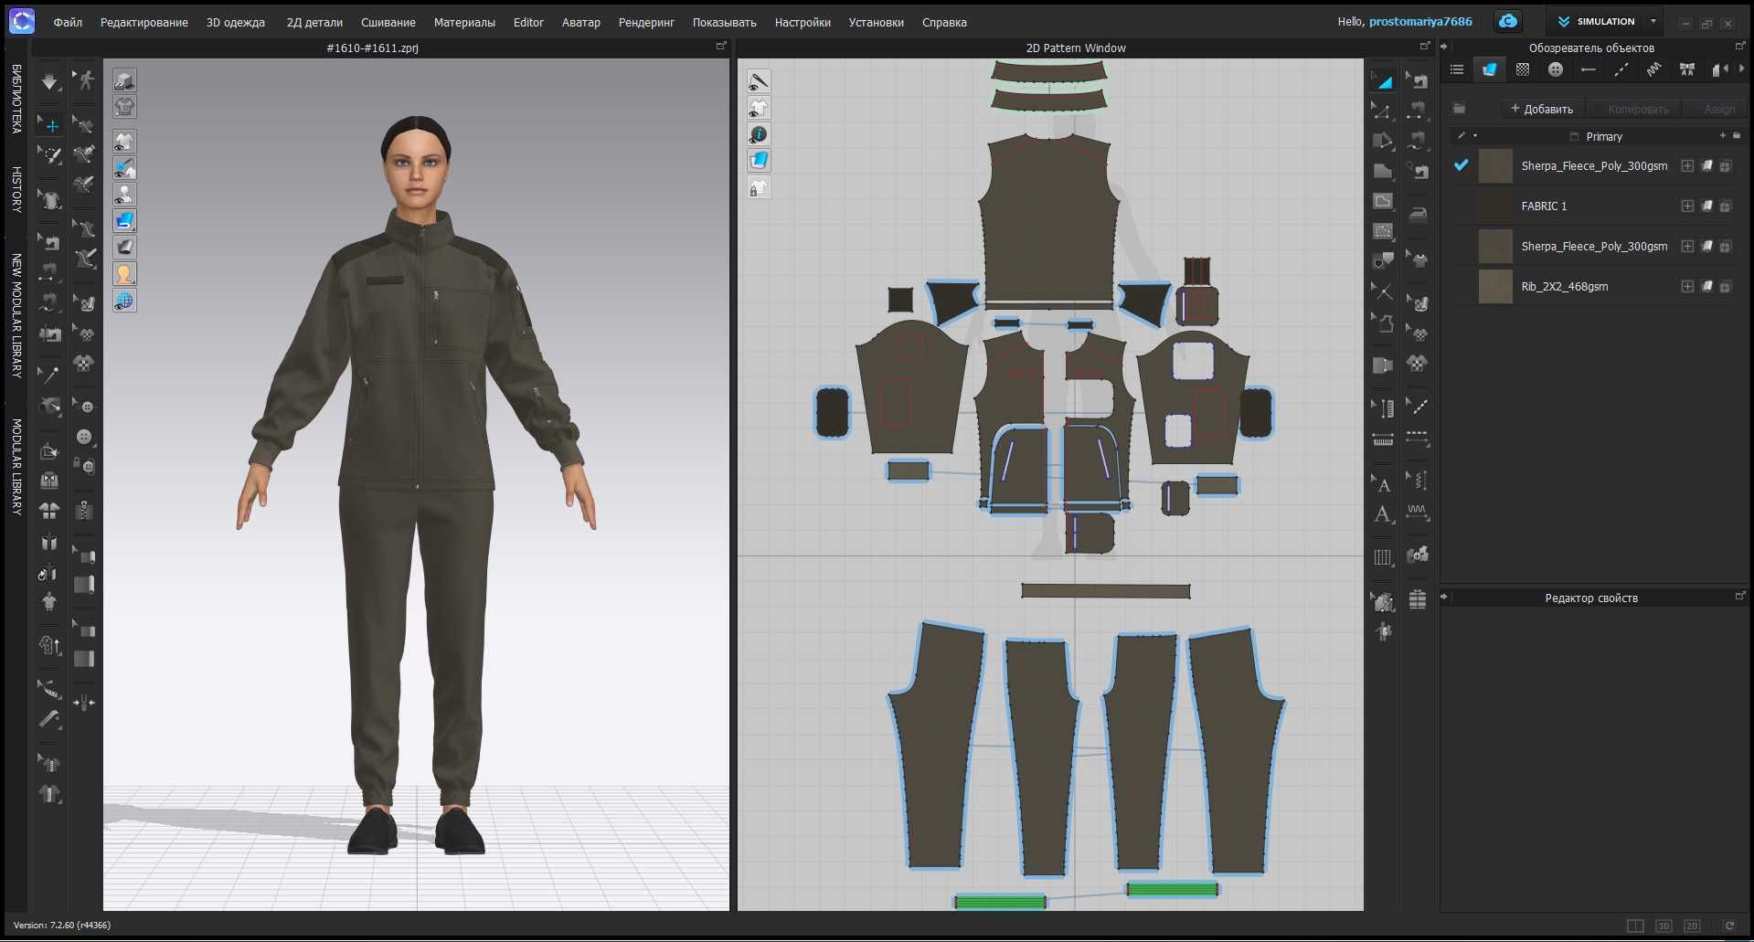The width and height of the screenshot is (1754, 942).
Task: Pop out the 2D Pattern Window
Action: coord(1425,46)
